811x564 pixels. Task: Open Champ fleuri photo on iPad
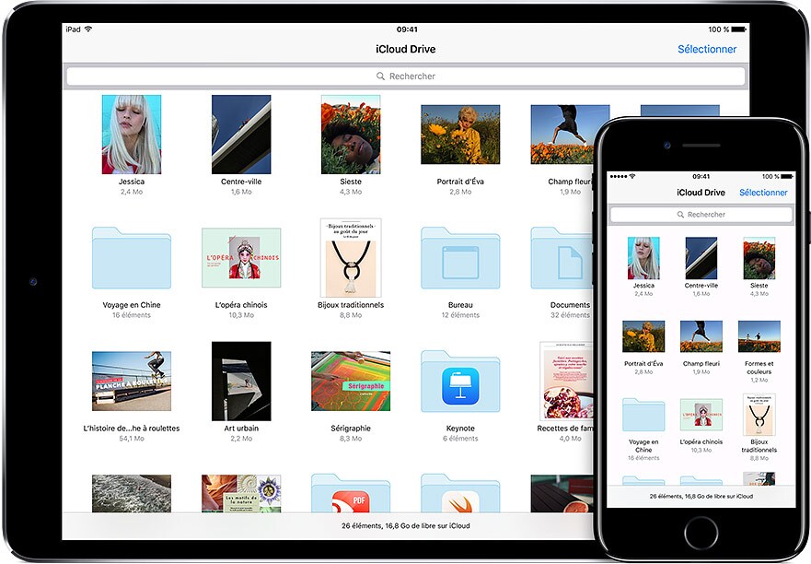(562, 135)
